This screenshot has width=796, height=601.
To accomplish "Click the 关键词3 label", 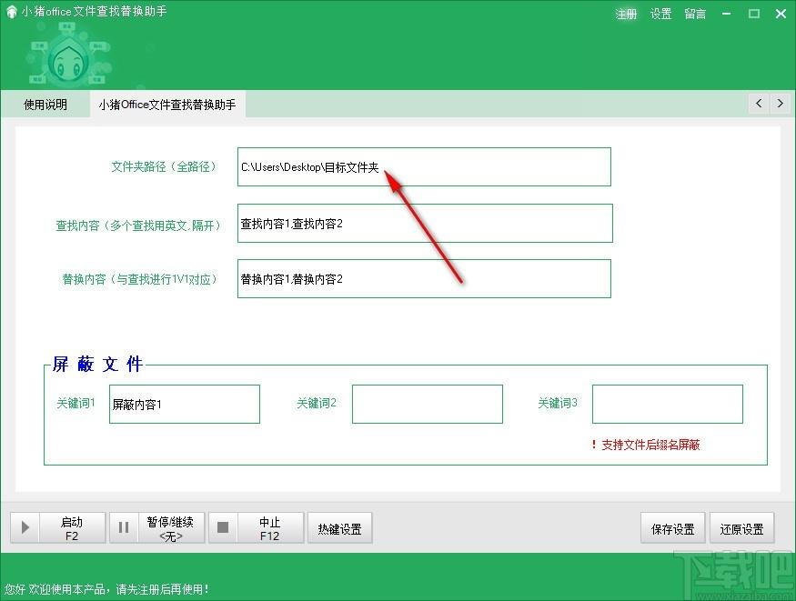I will [558, 403].
